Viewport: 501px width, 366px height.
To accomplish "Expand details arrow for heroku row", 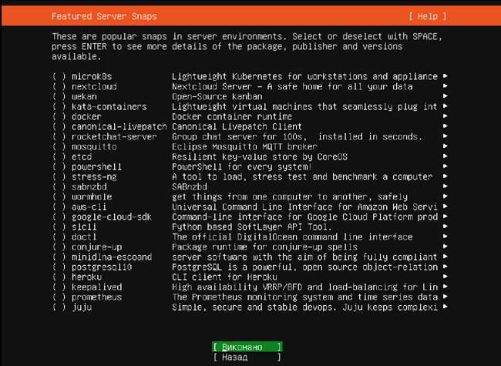I will [446, 277].
